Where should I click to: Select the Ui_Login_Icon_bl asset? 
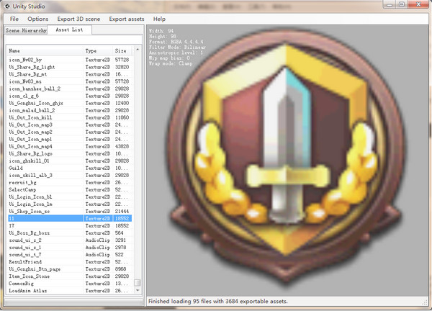pos(70,197)
